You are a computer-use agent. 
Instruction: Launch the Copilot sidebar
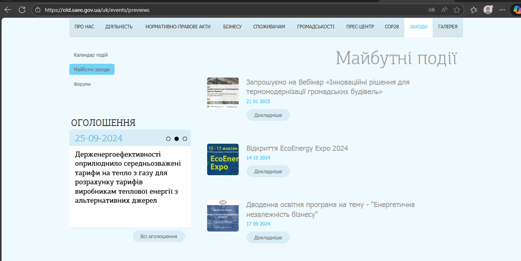click(x=516, y=10)
